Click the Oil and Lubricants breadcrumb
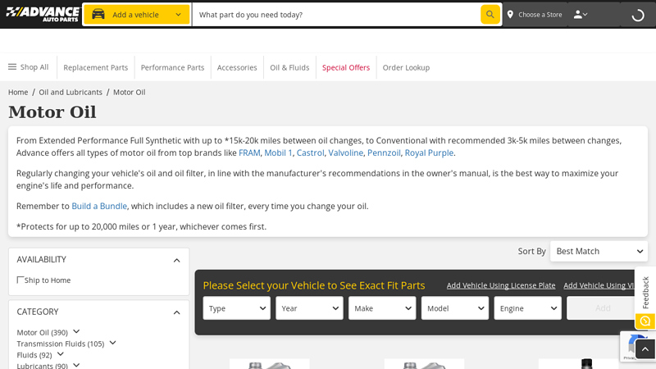The image size is (656, 369). 71,92
